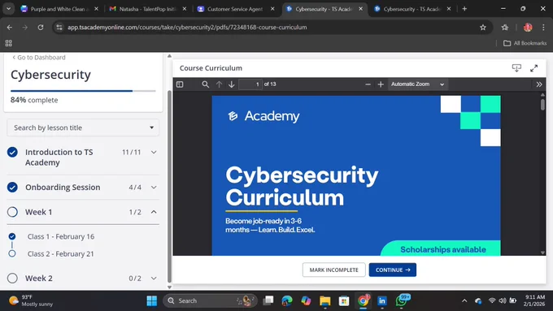
Task: Expand Introduction to TS Academy section
Action: click(x=154, y=152)
